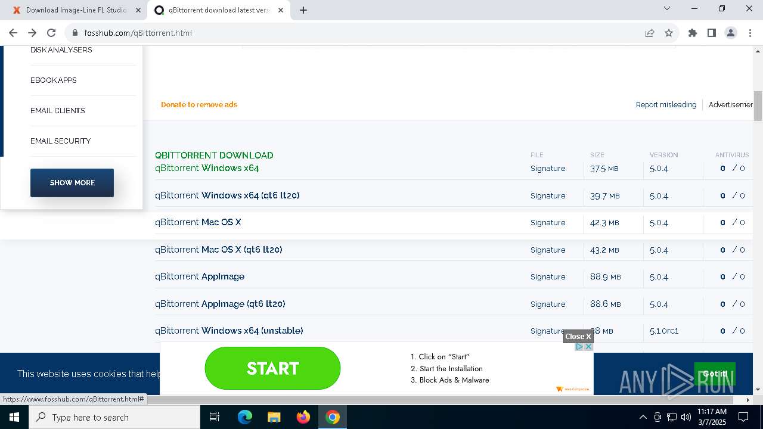Open the Windows Start menu
Viewport: 763px width, 429px height.
pyautogui.click(x=14, y=417)
